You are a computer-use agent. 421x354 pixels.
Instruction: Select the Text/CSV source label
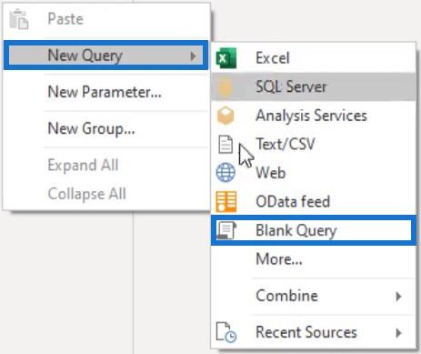pyautogui.click(x=286, y=144)
